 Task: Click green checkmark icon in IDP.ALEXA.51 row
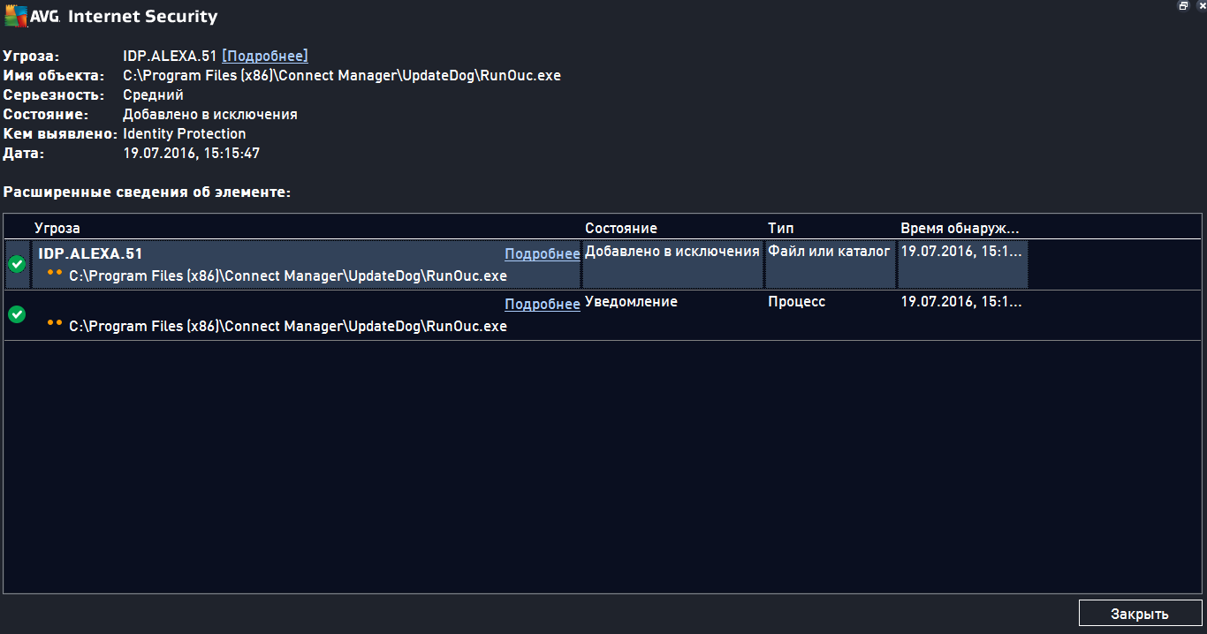(x=17, y=264)
